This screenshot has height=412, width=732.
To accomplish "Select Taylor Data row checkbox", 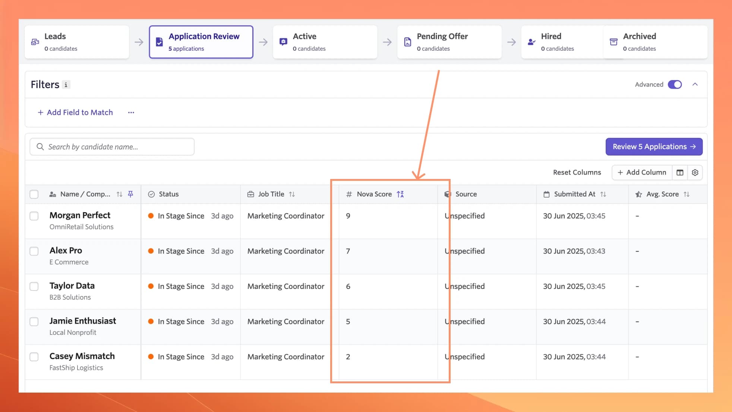I will (34, 286).
